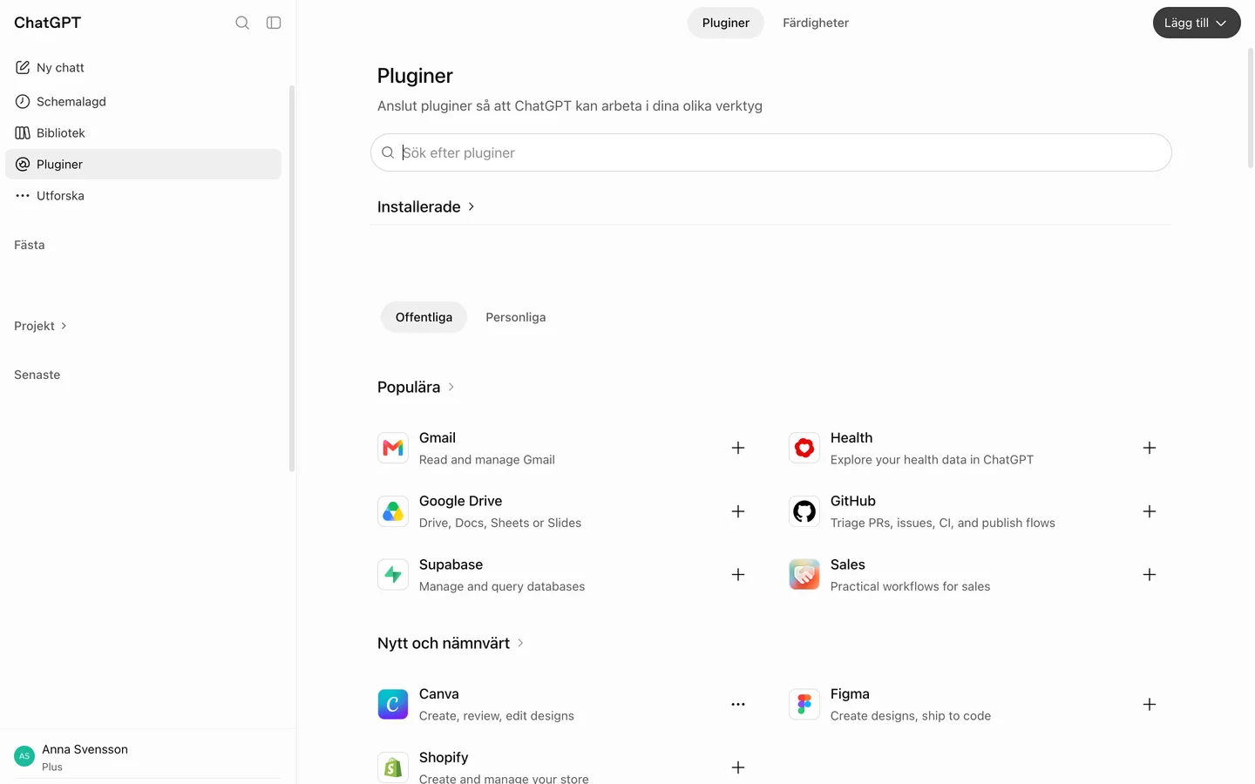The height and width of the screenshot is (784, 1255).
Task: Add the Figma plugin with its plus icon
Action: pyautogui.click(x=1150, y=704)
